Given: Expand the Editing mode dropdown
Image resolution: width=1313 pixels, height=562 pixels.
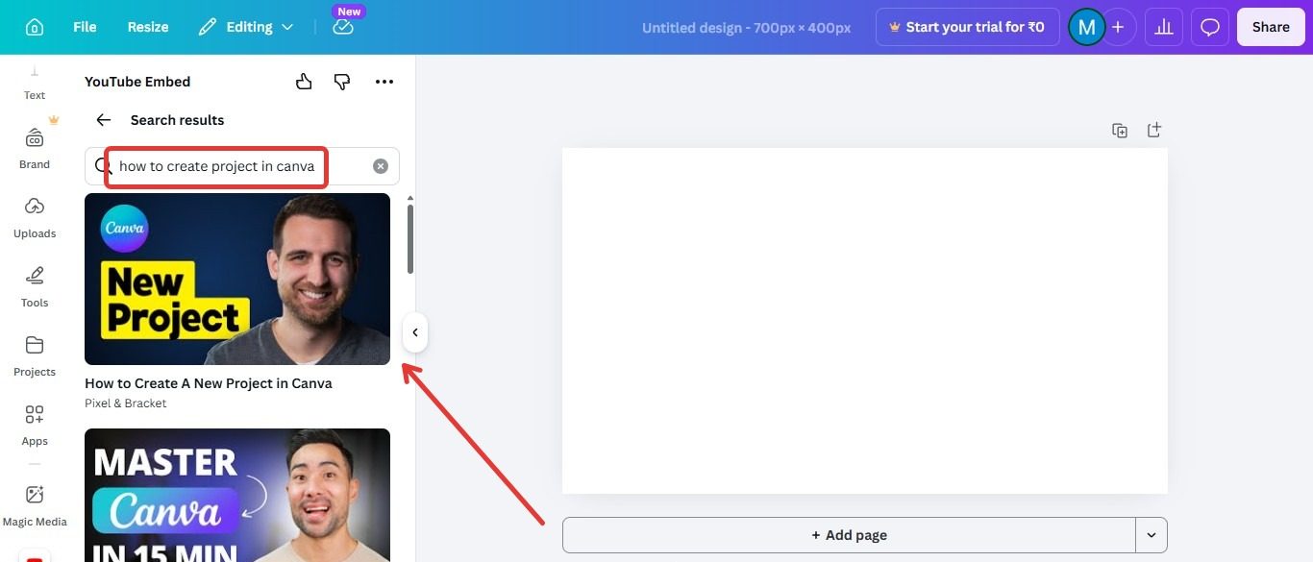Looking at the screenshot, I should click(x=246, y=27).
